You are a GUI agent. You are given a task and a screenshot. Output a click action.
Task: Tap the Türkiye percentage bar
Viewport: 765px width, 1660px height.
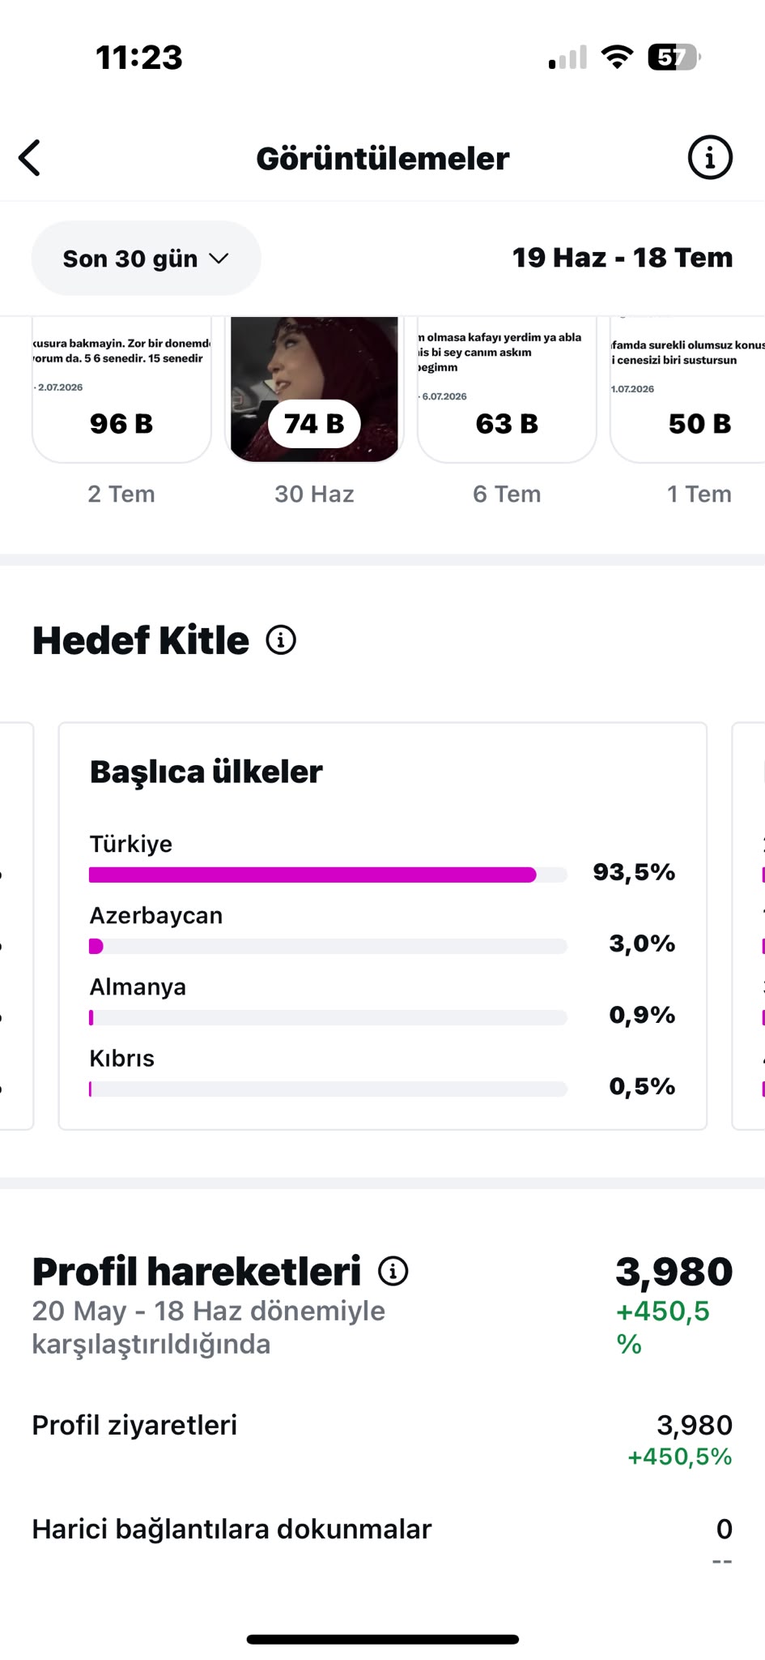tap(328, 875)
